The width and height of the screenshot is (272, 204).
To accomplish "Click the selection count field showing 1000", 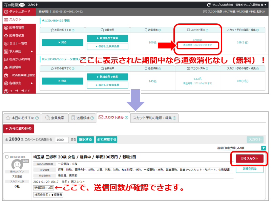I will (x=62, y=140).
